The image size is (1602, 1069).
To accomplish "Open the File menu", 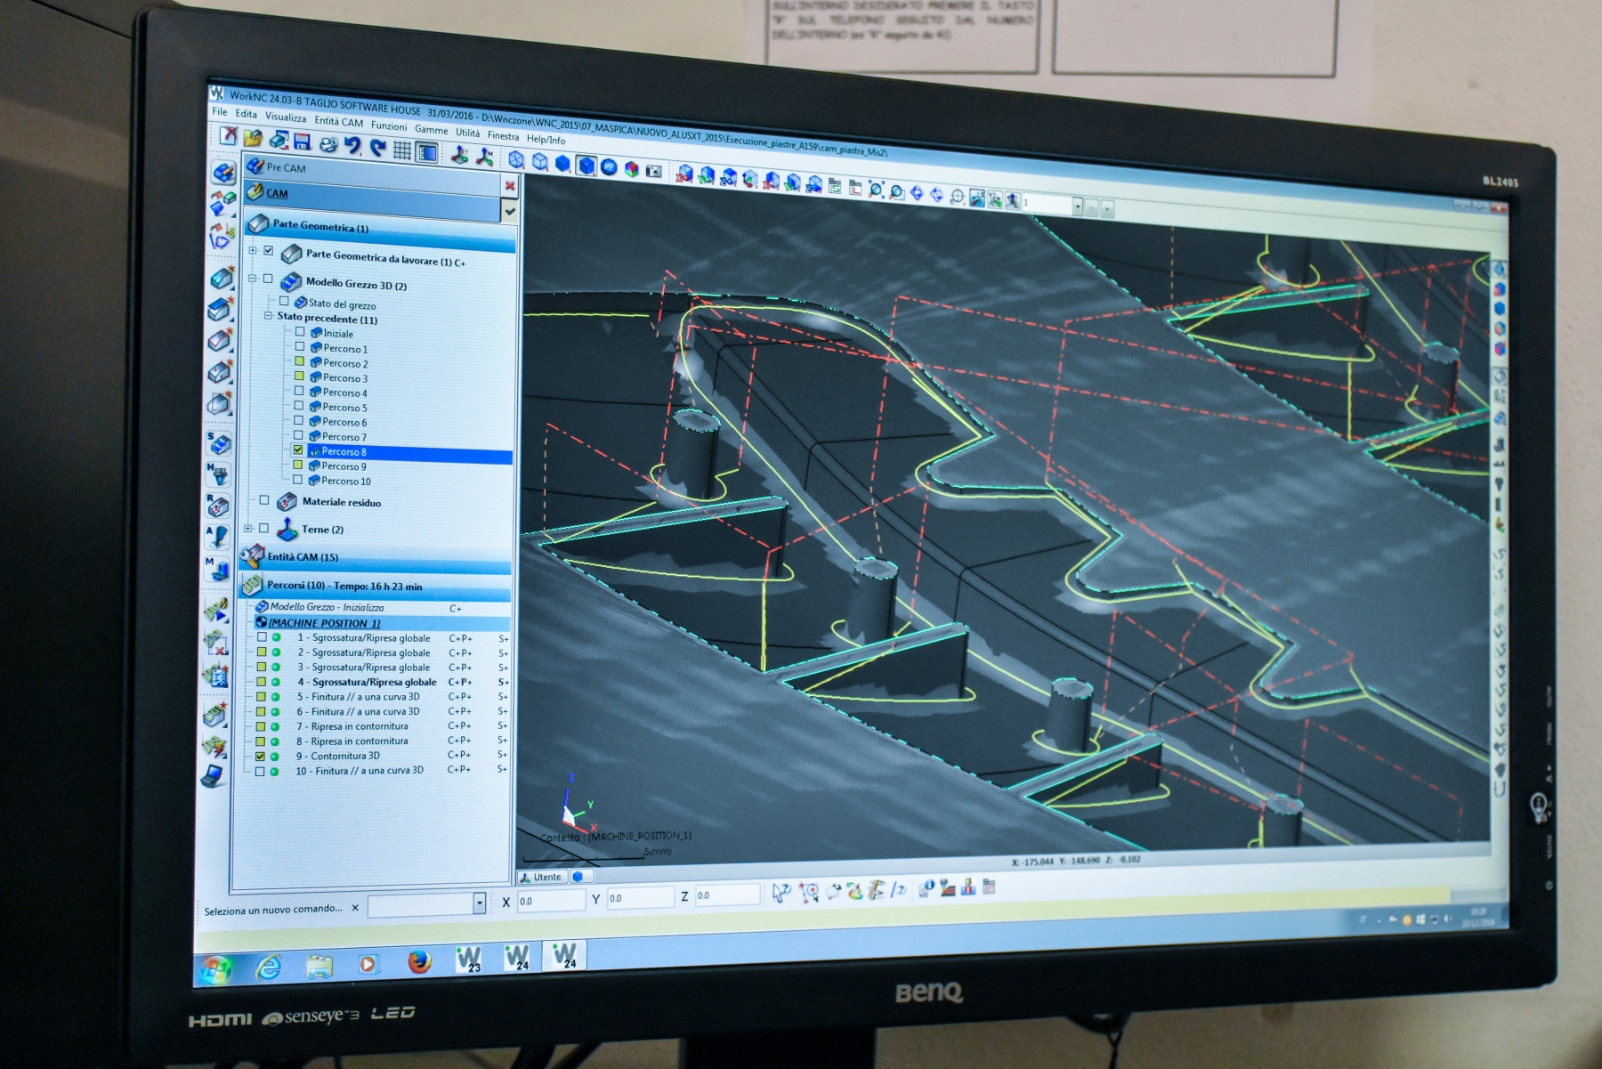I will click(x=219, y=111).
